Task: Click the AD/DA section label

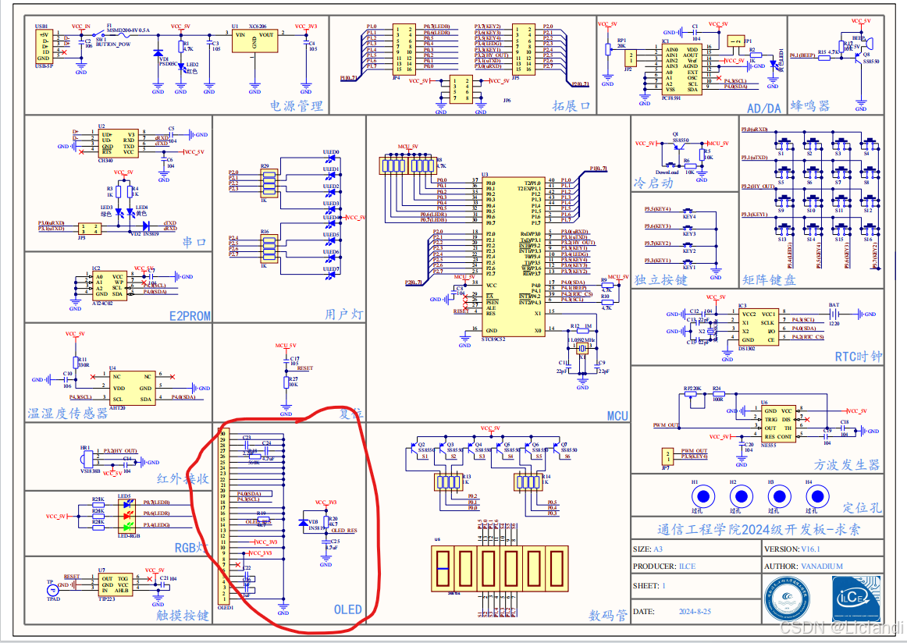Action: pyautogui.click(x=763, y=108)
